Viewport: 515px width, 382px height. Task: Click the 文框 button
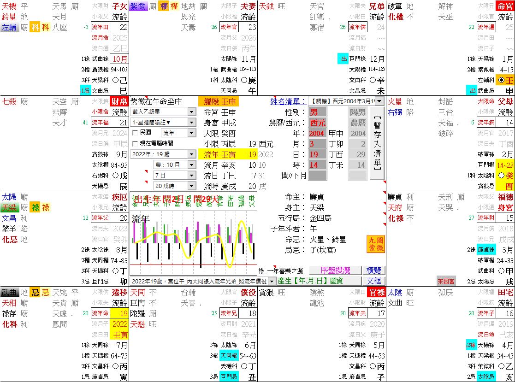click(373, 281)
